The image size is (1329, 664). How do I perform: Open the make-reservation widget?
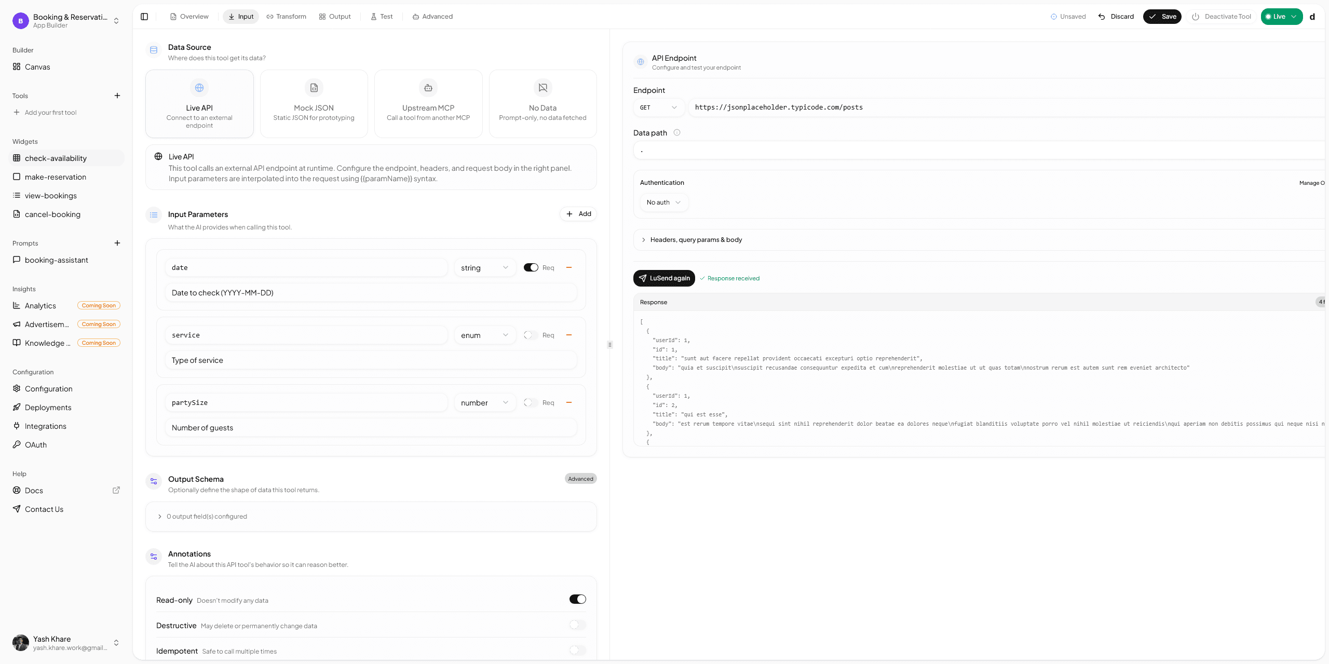(55, 177)
